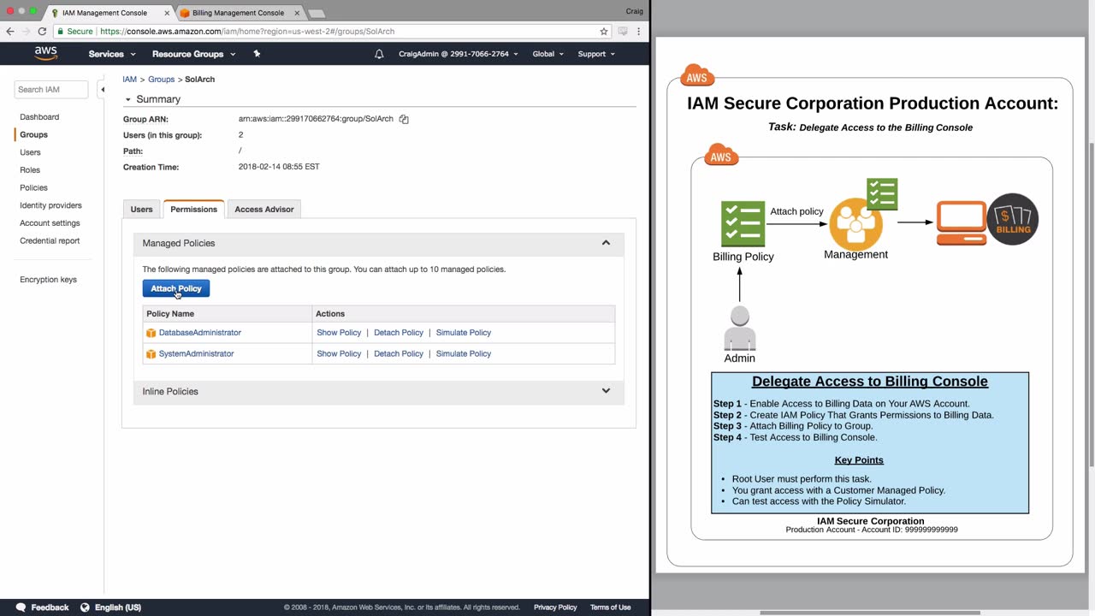1095x616 pixels.
Task: Open Users in the IAM sidebar
Action: click(x=30, y=152)
